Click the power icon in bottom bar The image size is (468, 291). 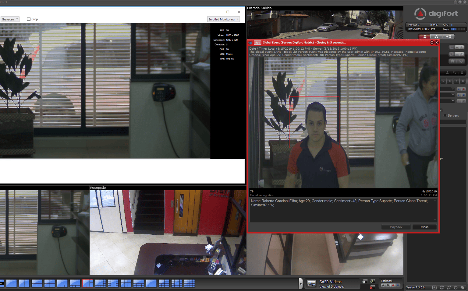pos(456,287)
